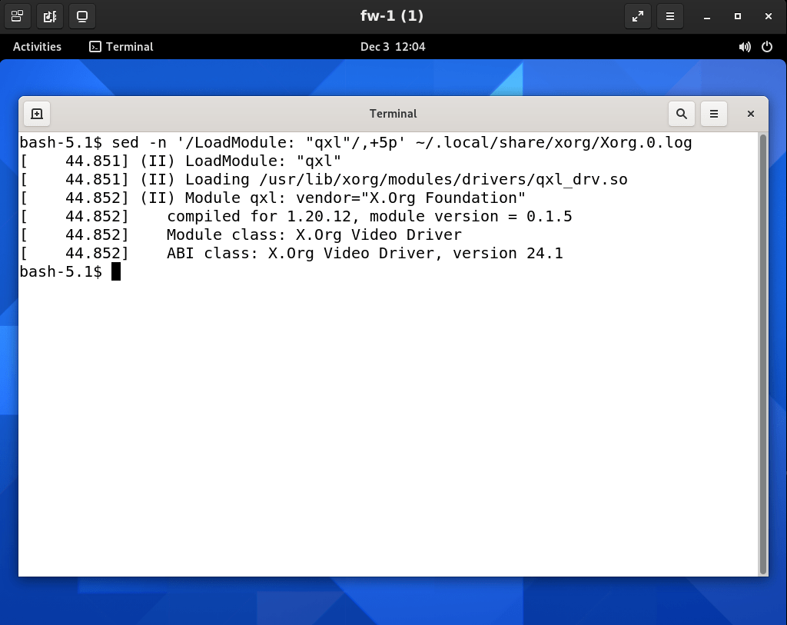Click the terminal search magnifier icon
This screenshot has width=787, height=625.
(x=681, y=114)
